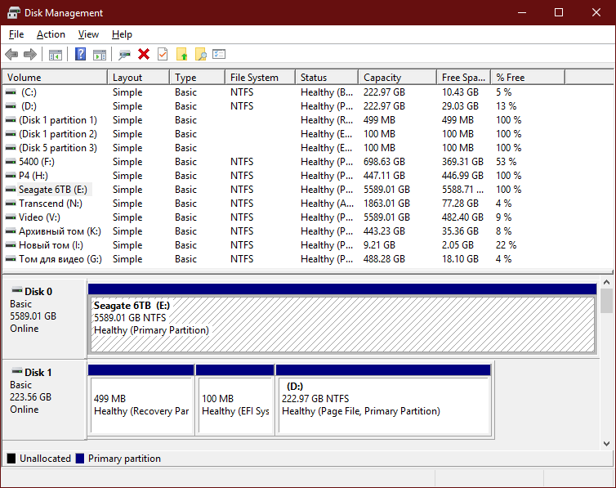The width and height of the screenshot is (616, 488).
Task: Click the Forward arrow toolbar icon
Action: 30,54
